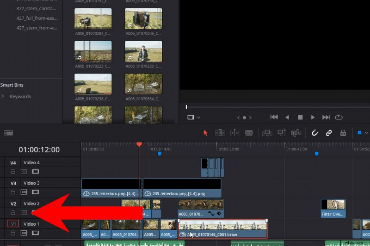370x246 pixels.
Task: Lock the Video 1 track
Action: click(x=13, y=233)
